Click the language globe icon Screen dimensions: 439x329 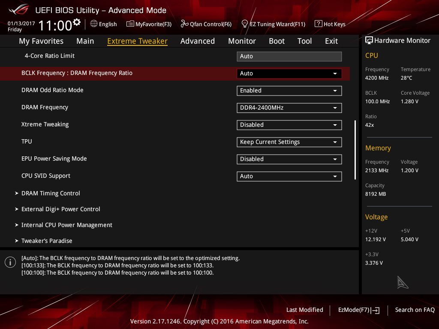[94, 24]
